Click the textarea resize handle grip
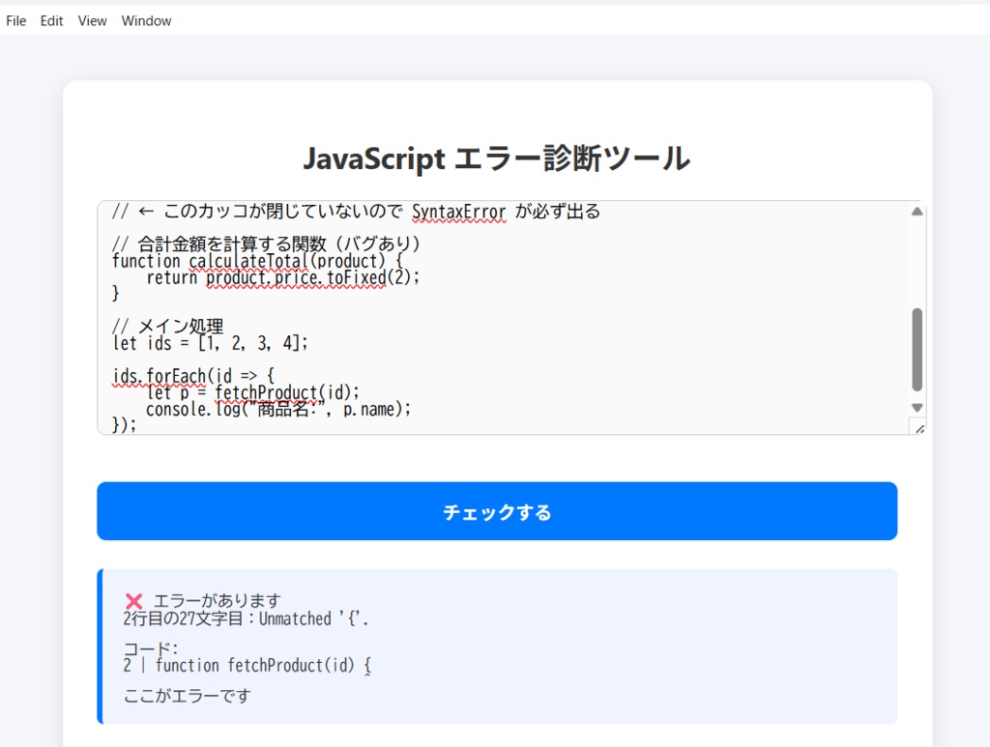990x747 pixels. pos(918,429)
